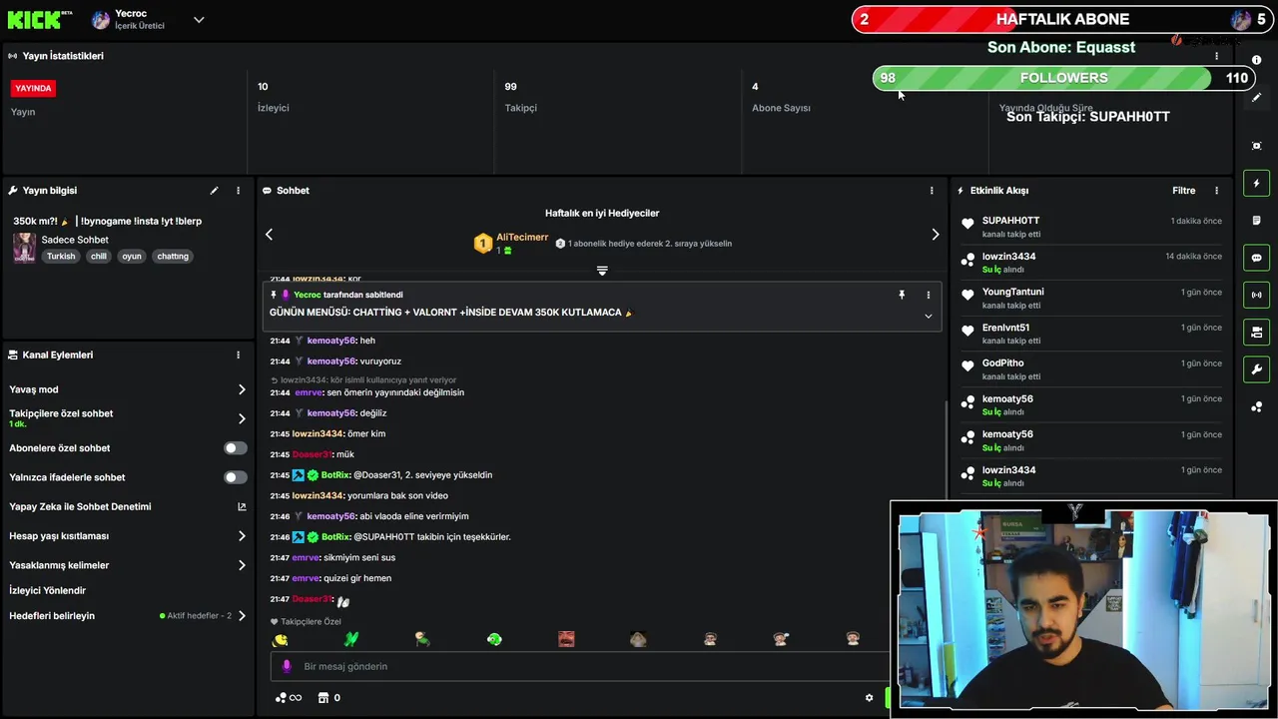Expand the pinned message chevron

coord(928,317)
